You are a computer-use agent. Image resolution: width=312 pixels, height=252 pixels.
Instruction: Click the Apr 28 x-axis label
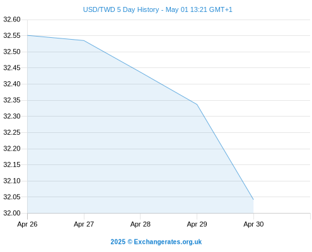click(x=141, y=224)
